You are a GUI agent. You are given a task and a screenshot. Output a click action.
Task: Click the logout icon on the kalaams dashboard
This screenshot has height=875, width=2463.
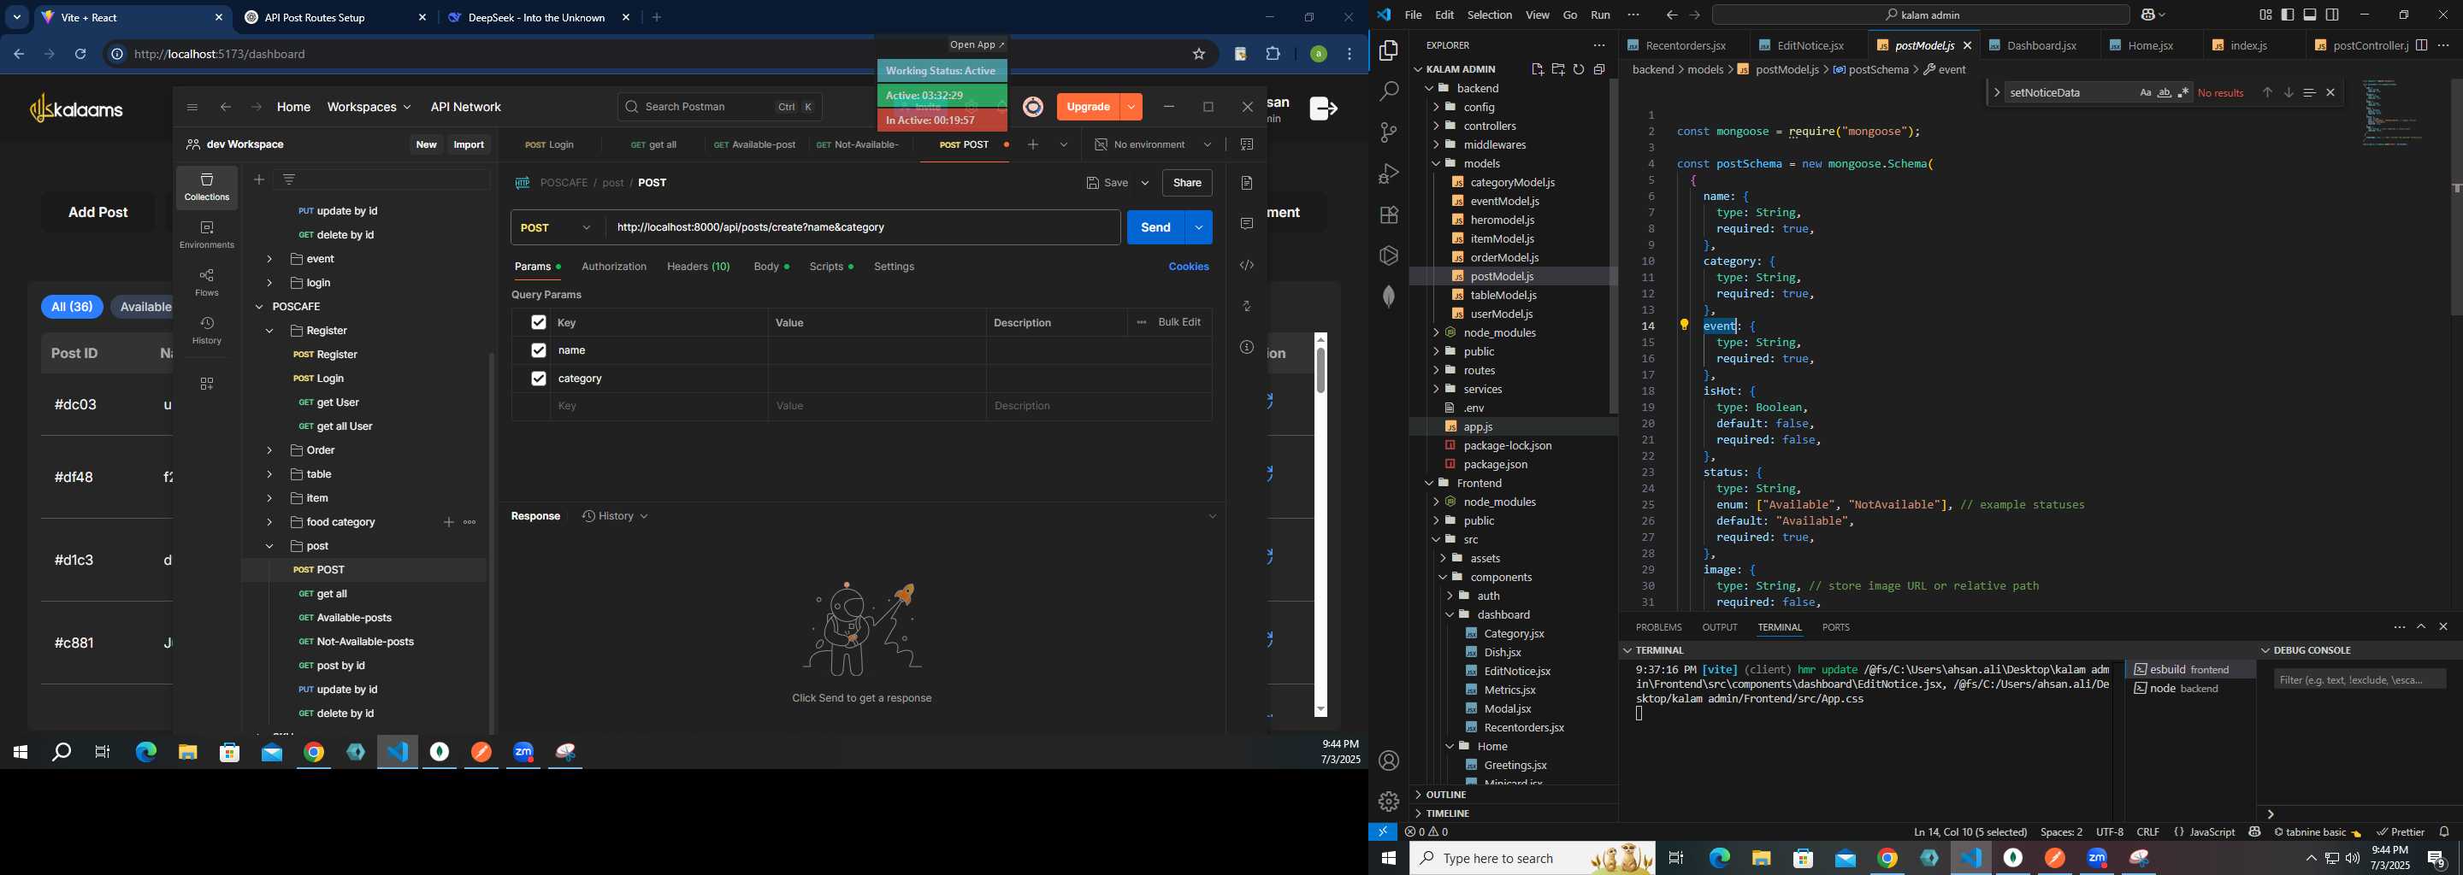[1322, 109]
